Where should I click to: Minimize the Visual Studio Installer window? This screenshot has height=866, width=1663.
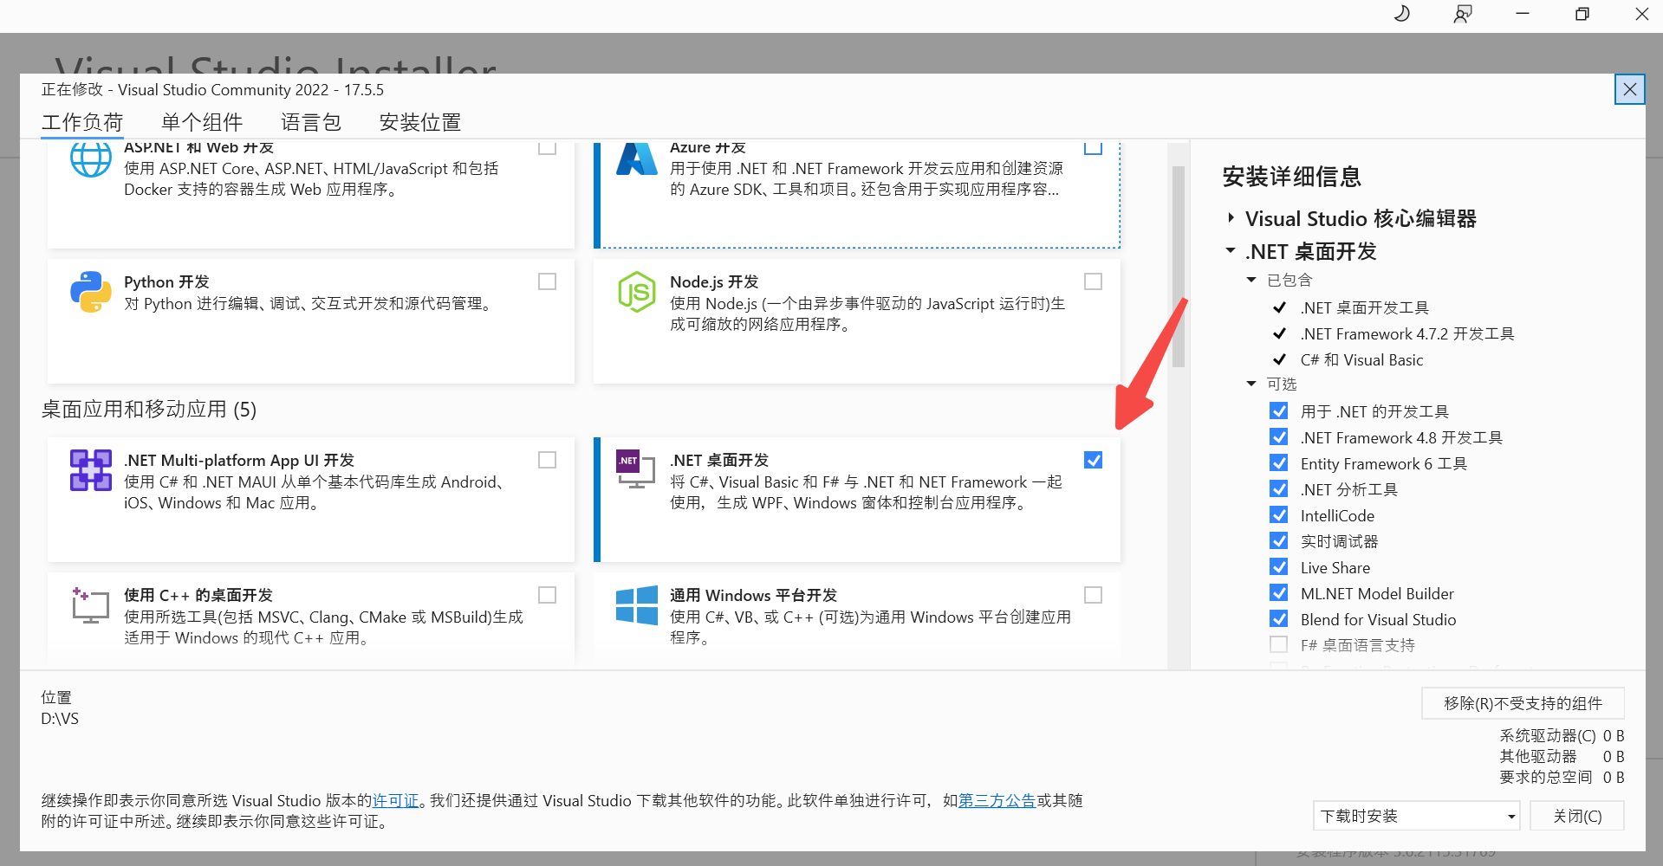(1523, 14)
